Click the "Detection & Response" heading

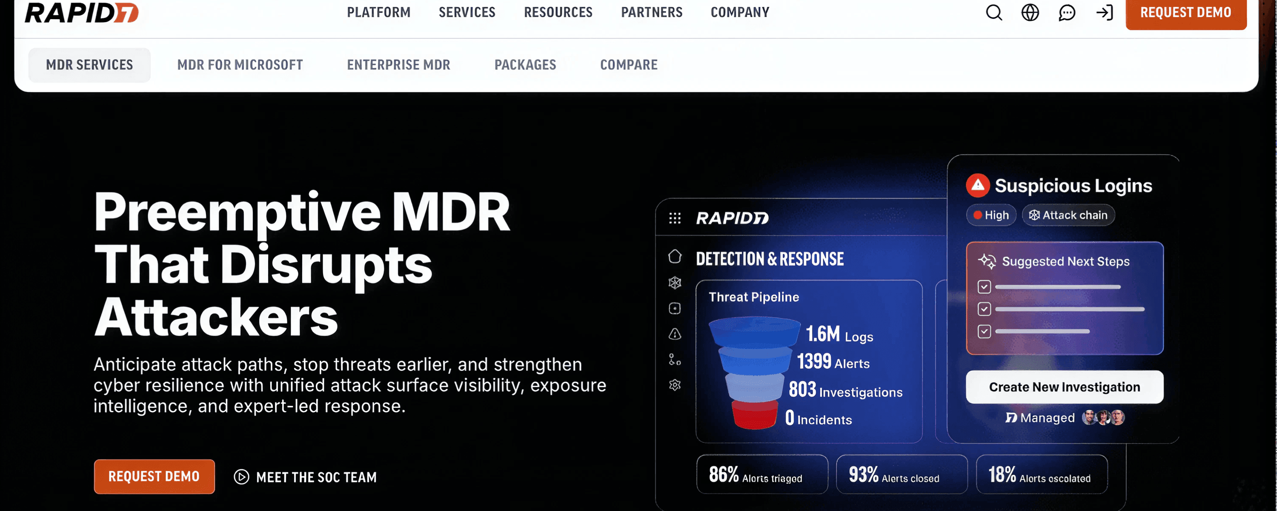point(770,258)
